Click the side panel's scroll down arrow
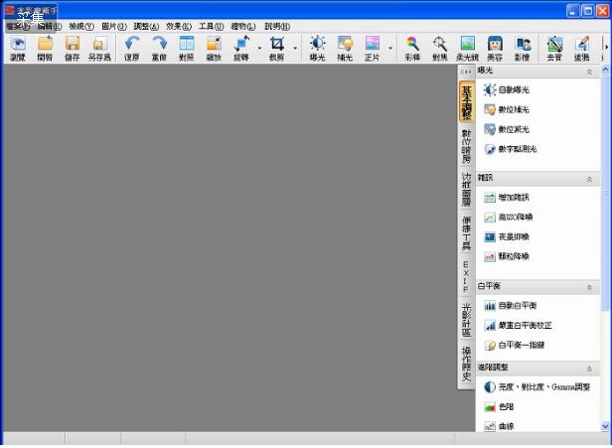 606,426
